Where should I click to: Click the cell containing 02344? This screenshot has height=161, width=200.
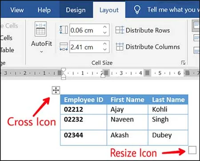click(84, 138)
